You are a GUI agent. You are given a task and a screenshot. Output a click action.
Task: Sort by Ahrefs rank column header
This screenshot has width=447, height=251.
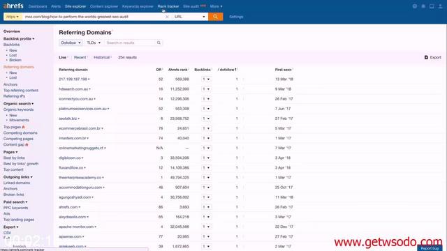pos(178,70)
